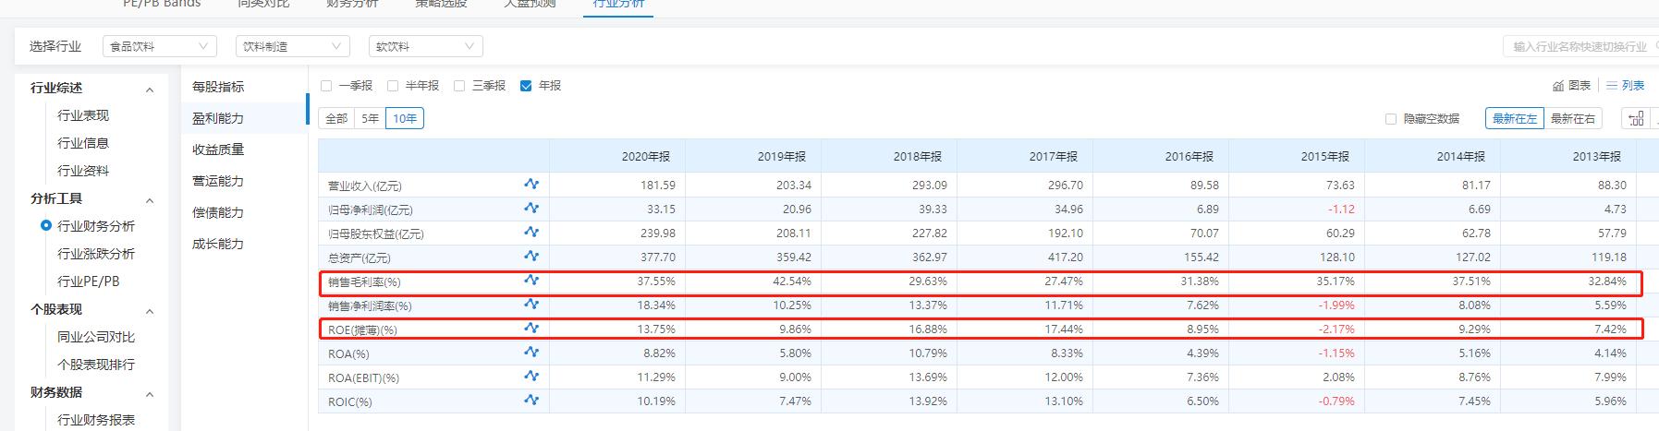
Task: Open trend chart icon for 销售净利润率 row
Action: (x=531, y=304)
